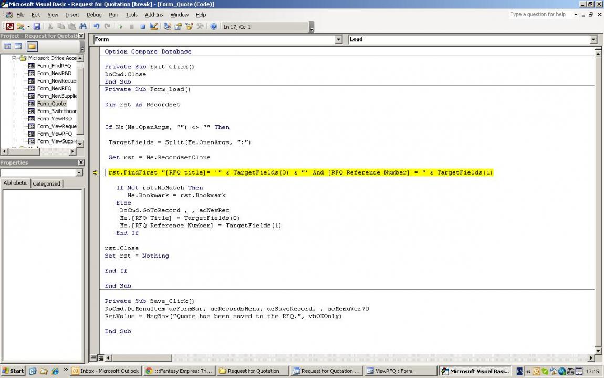Open the Object dropdown showing Form

338,39
